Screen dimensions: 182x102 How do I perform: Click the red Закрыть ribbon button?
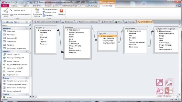pos(61,12)
